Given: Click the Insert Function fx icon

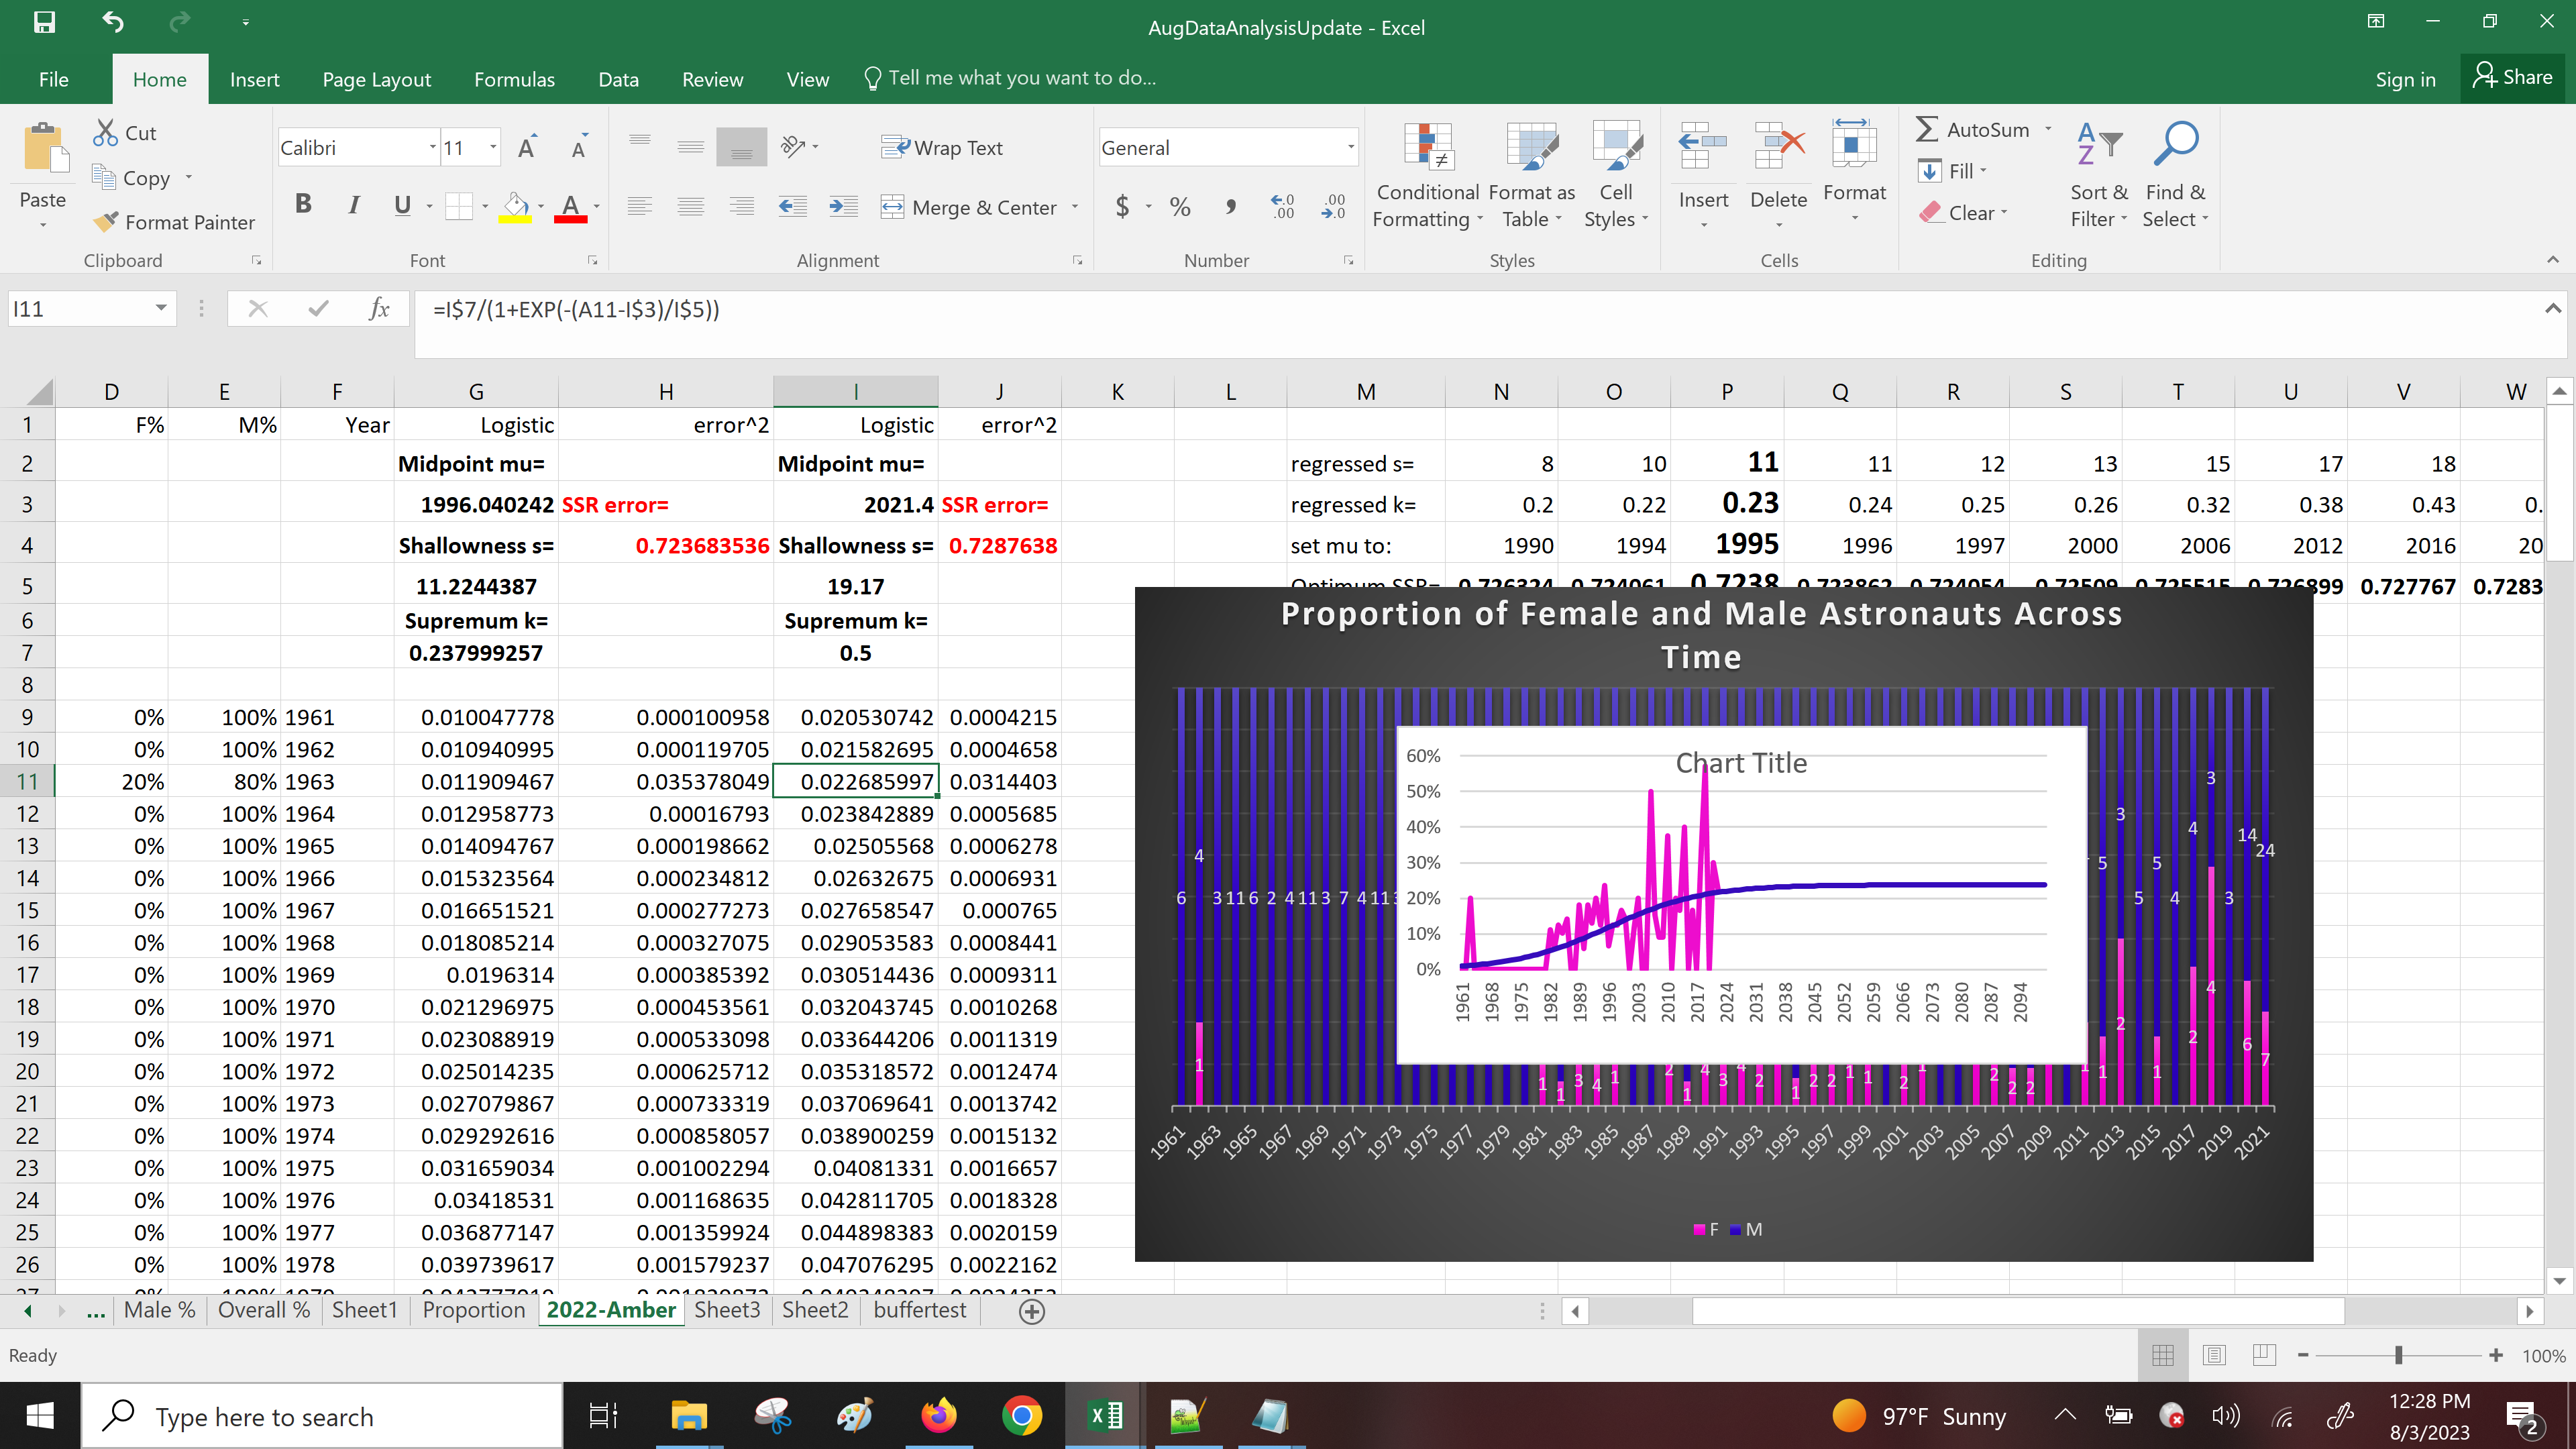Looking at the screenshot, I should (379, 309).
